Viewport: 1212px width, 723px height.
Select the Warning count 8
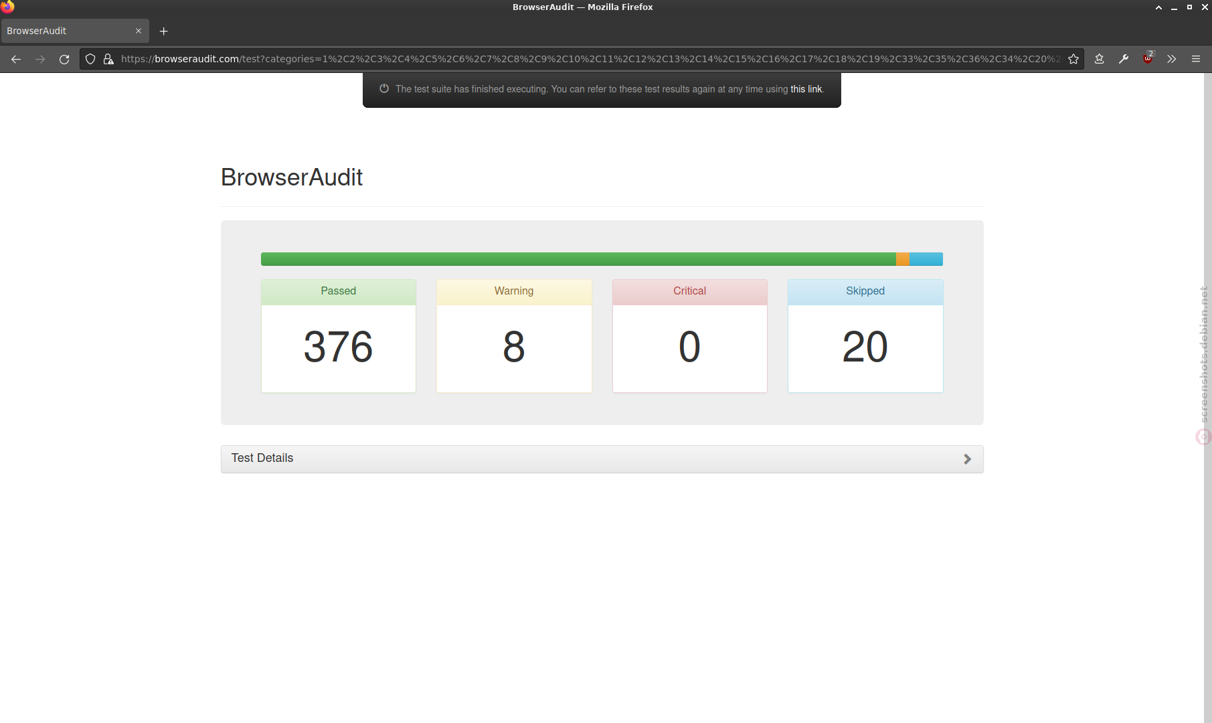tap(514, 347)
